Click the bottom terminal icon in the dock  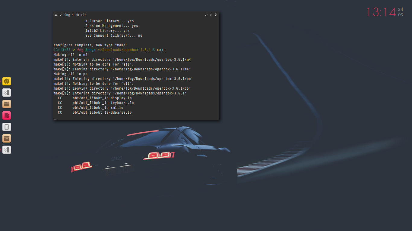(7, 150)
